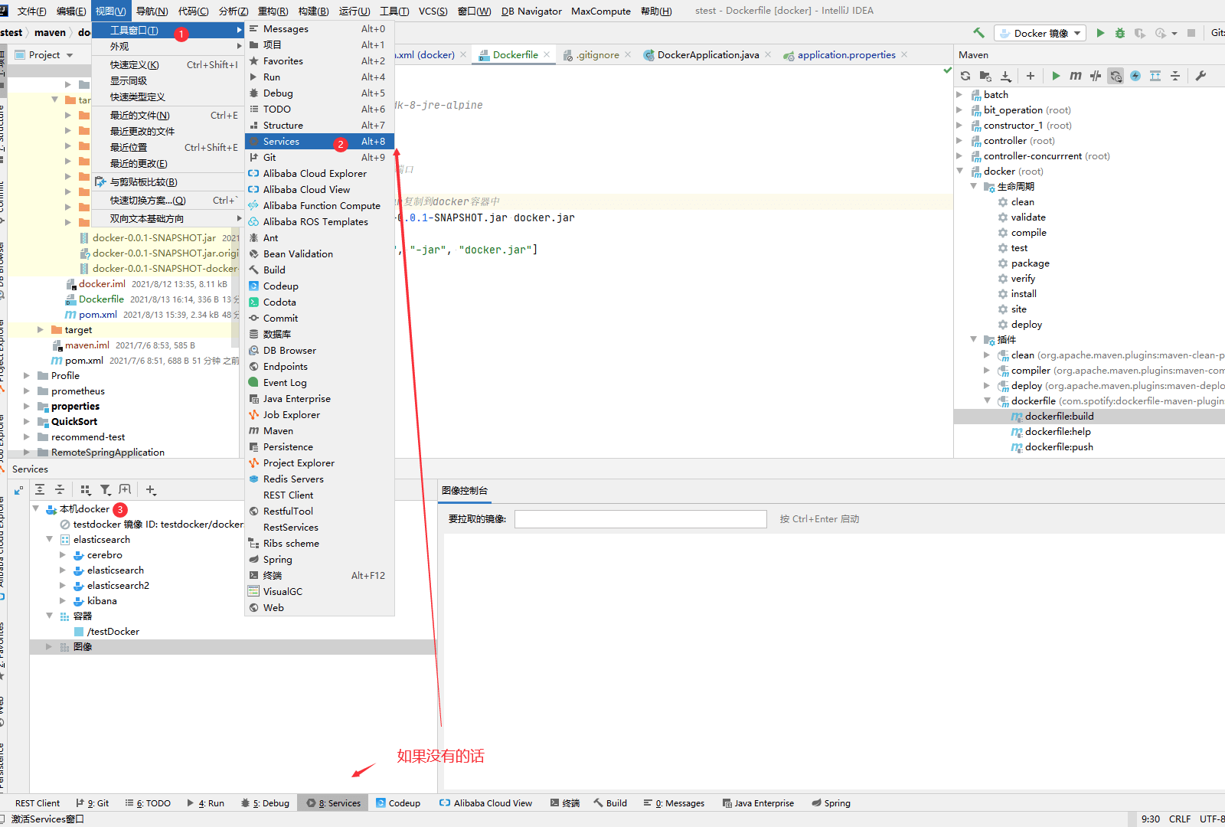Click Generate Sources and Update Folders icon
This screenshot has width=1225, height=827.
click(985, 76)
